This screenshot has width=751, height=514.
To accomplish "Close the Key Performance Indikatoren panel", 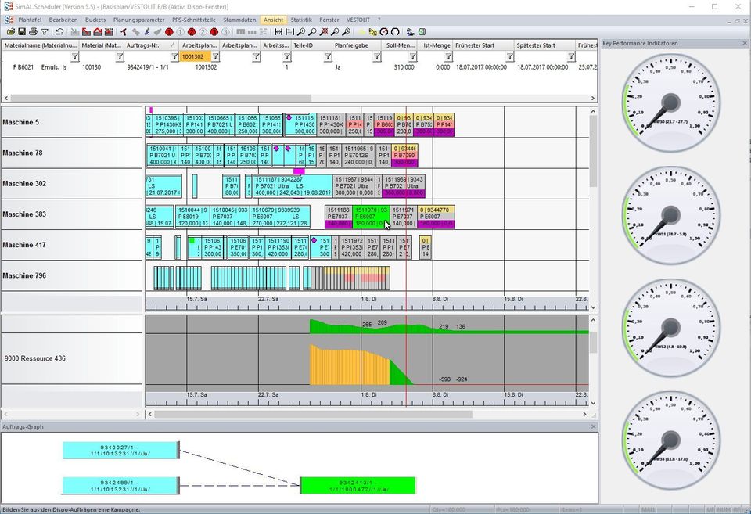I will pos(745,43).
